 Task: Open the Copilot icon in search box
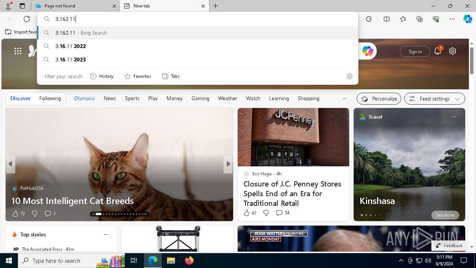point(367,51)
